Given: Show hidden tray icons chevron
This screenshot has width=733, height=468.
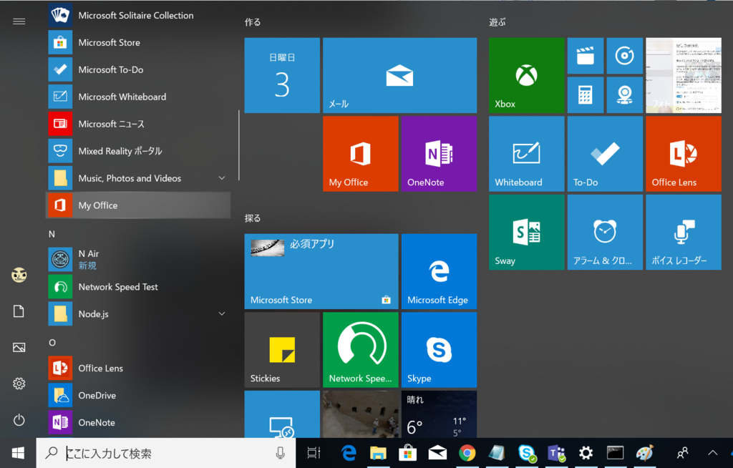Looking at the screenshot, I should coord(712,453).
